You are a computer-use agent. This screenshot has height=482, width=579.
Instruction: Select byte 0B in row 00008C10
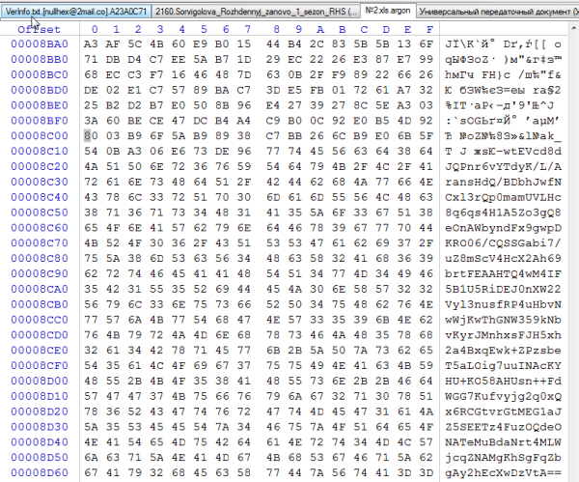click(x=113, y=152)
